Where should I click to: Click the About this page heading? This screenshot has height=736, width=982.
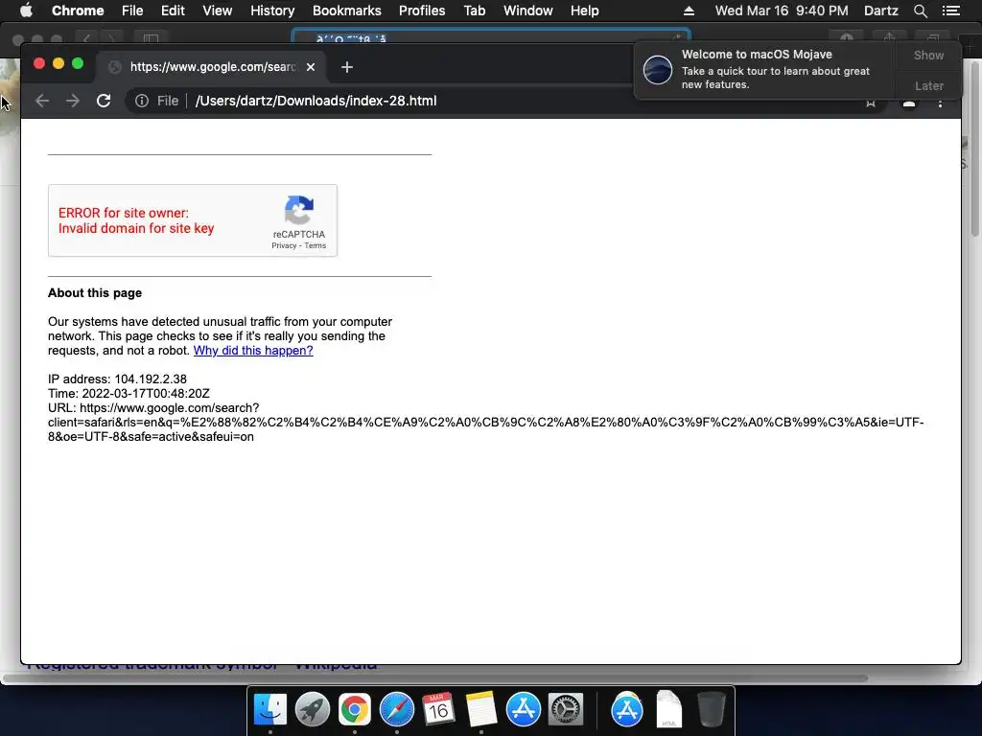(95, 293)
